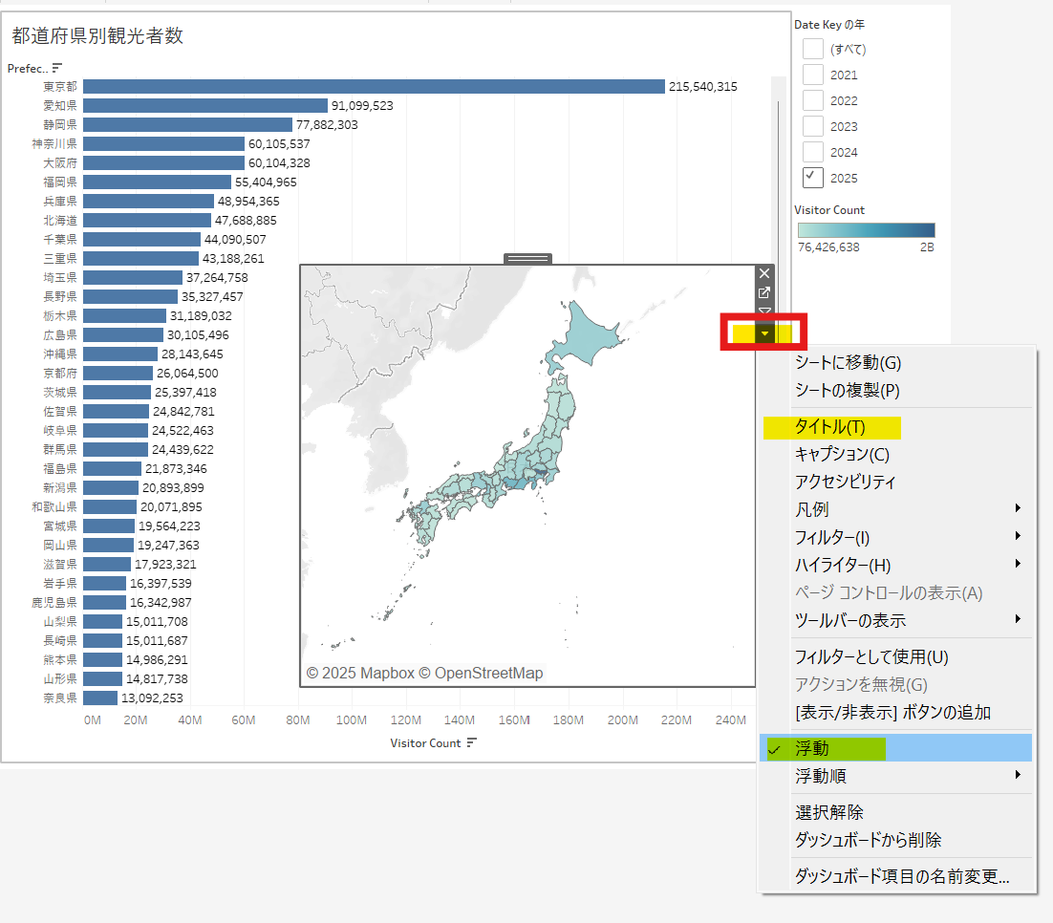Click the Visitor Count color legend gradient
This screenshot has width=1053, height=923.
pyautogui.click(x=867, y=230)
